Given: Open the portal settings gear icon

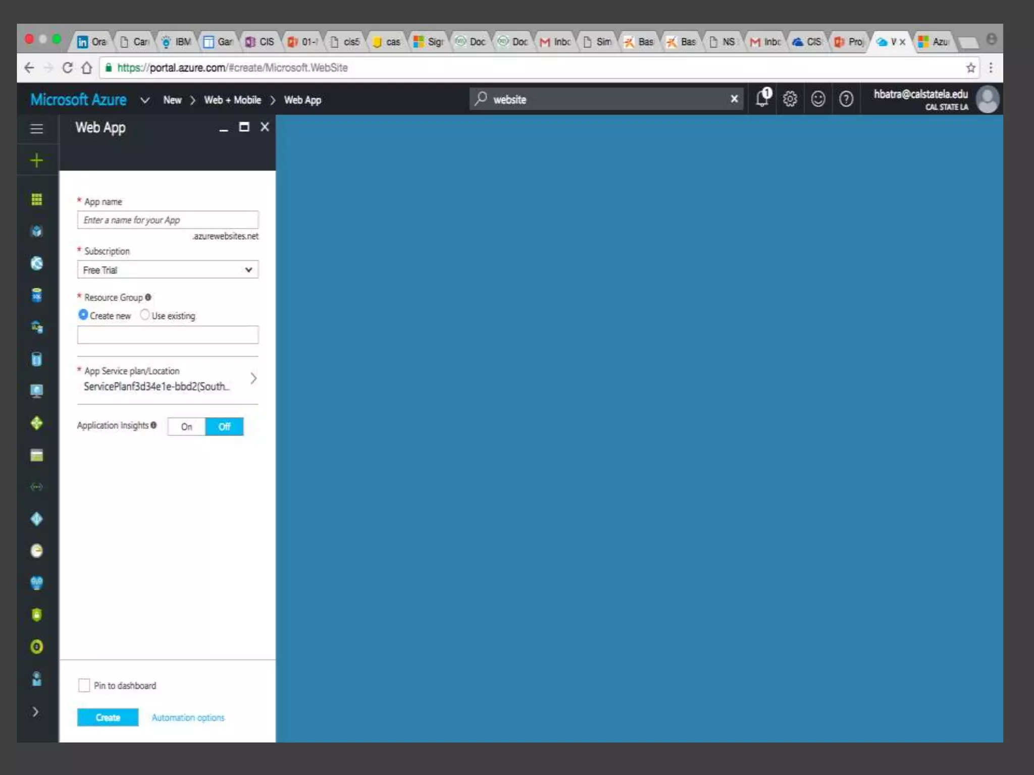Looking at the screenshot, I should point(790,99).
